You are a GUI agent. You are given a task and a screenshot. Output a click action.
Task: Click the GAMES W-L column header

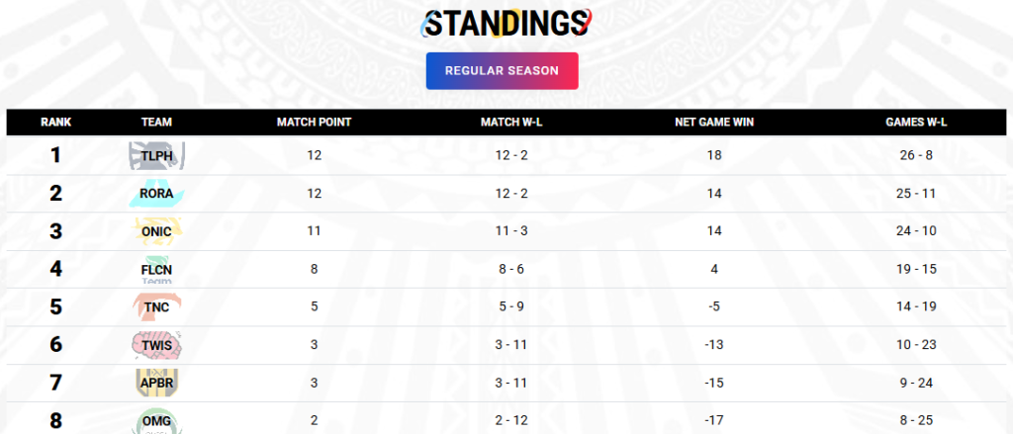916,122
